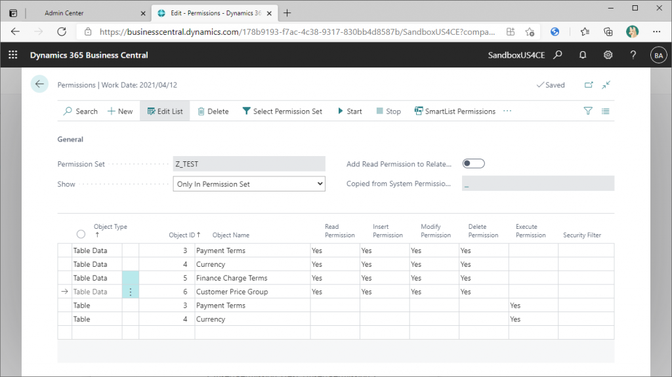The width and height of the screenshot is (672, 377).
Task: Click the Dynamics 365 Business Central title
Action: 89,55
